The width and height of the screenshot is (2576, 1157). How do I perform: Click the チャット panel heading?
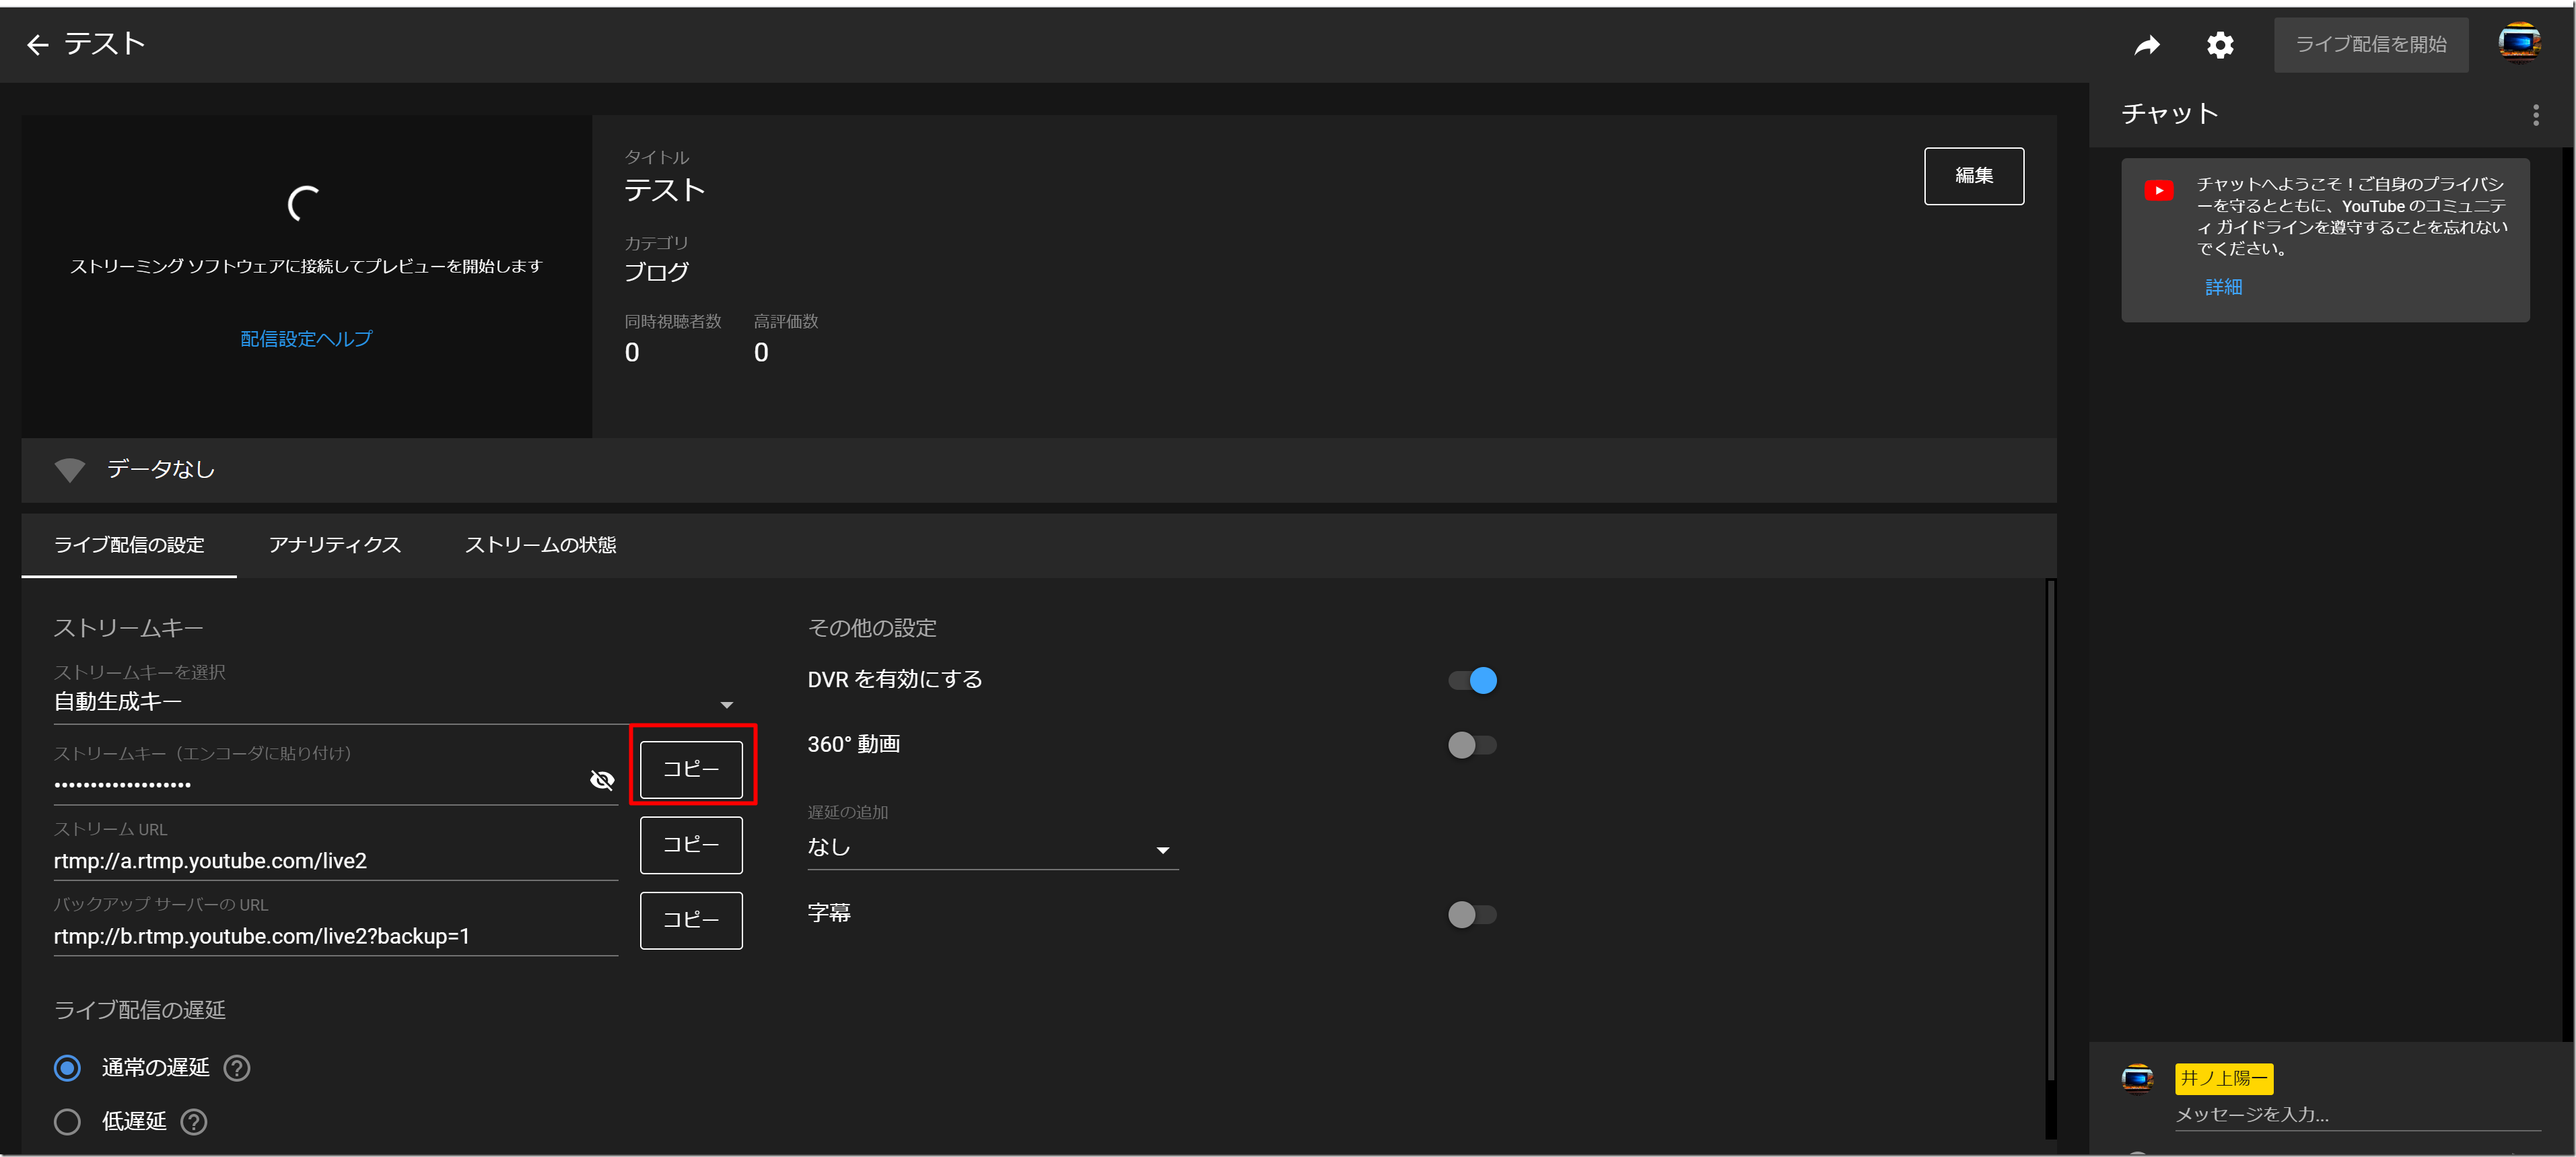tap(2169, 114)
